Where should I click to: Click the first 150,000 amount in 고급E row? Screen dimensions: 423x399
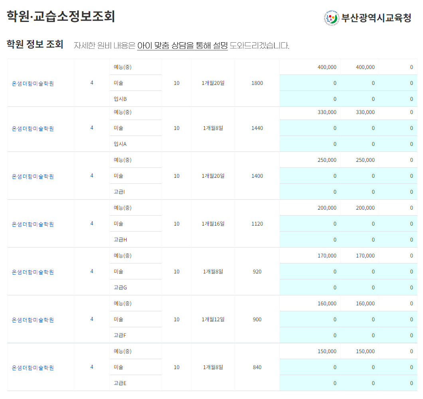[x=327, y=351]
